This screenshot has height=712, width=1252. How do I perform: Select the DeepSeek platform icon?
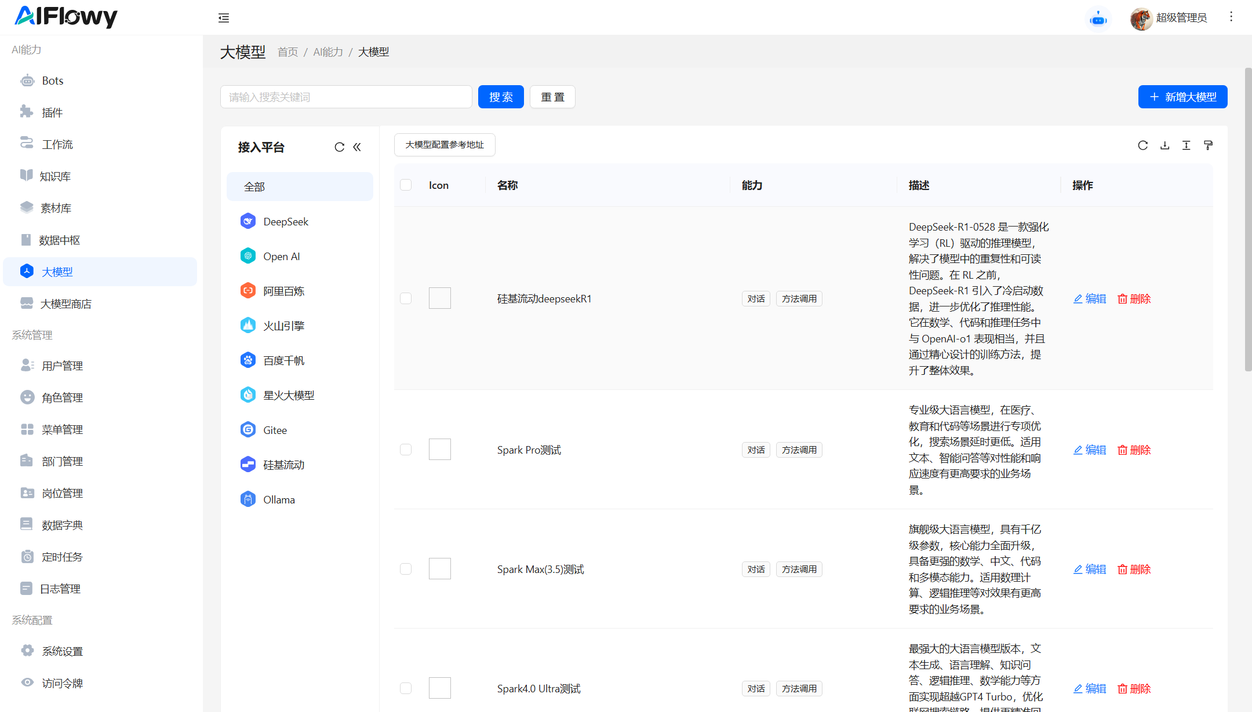[x=248, y=221]
